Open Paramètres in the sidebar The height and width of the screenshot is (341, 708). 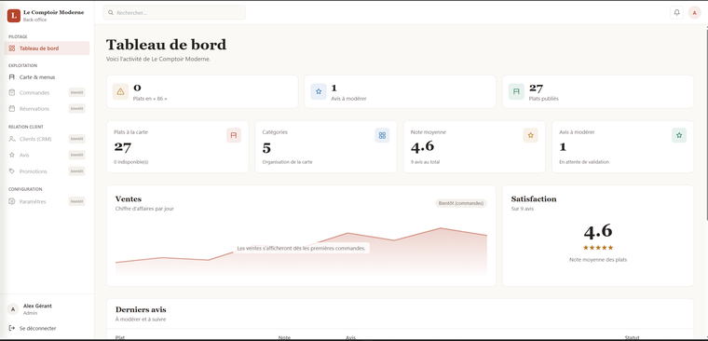pyautogui.click(x=47, y=201)
